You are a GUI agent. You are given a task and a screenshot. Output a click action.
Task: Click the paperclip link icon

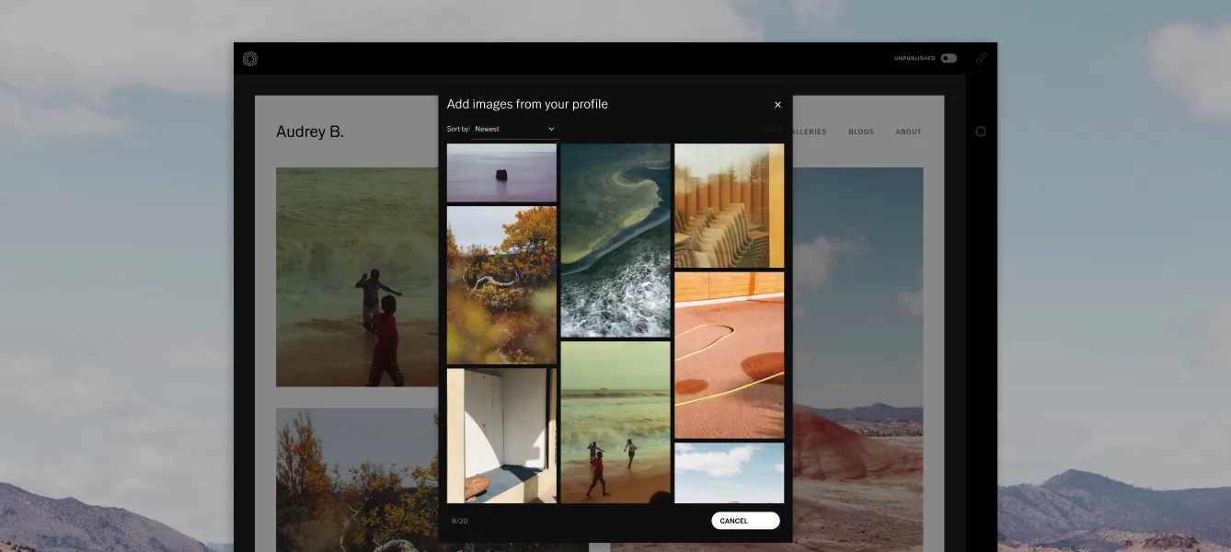coord(982,58)
